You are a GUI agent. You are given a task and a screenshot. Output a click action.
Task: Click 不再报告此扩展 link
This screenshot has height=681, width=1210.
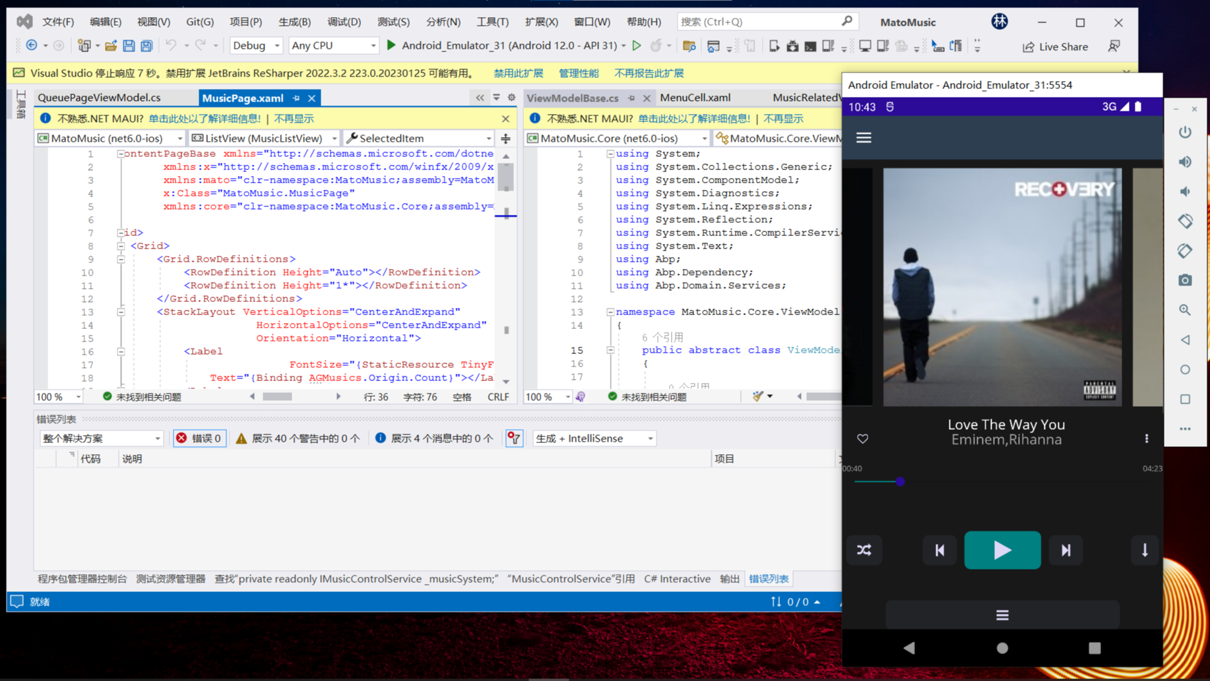point(649,73)
